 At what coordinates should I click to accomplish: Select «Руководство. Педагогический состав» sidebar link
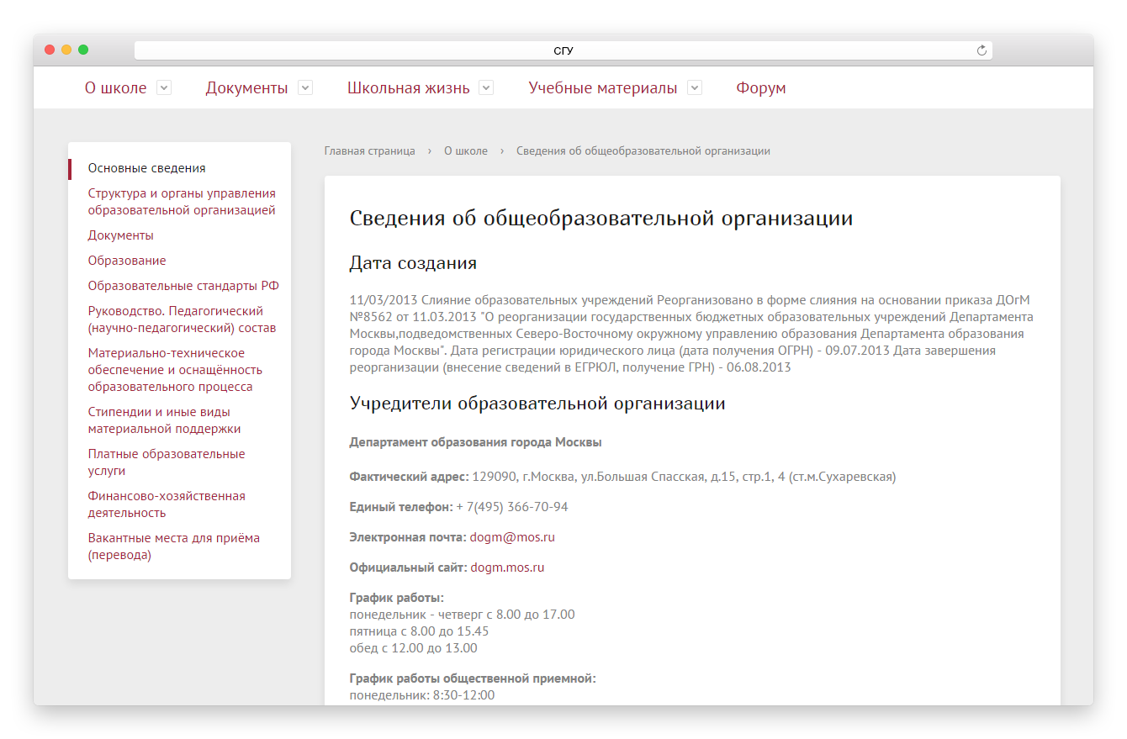click(182, 319)
